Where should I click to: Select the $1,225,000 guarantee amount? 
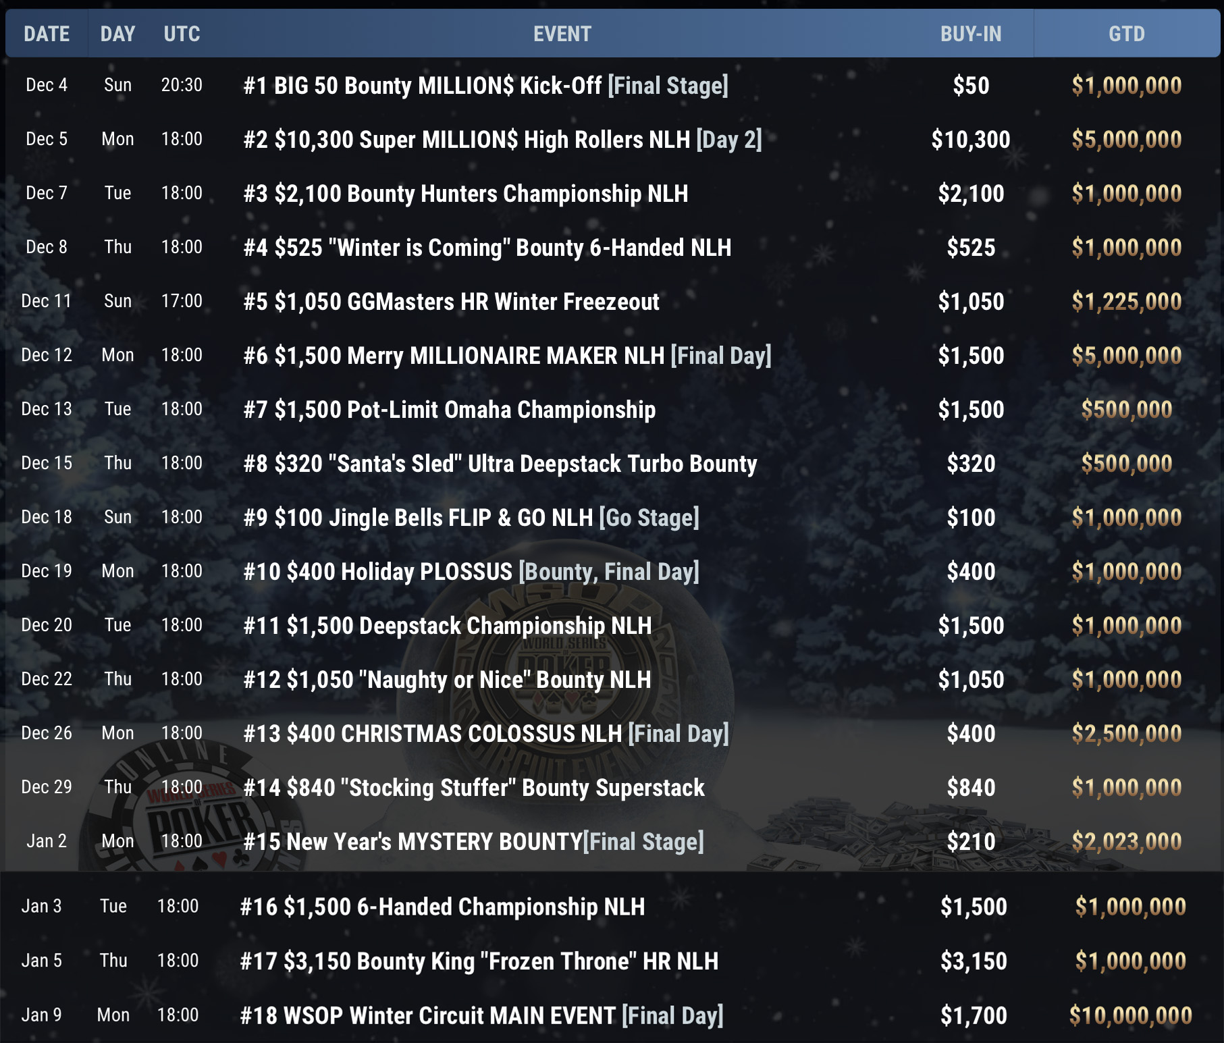click(1126, 302)
